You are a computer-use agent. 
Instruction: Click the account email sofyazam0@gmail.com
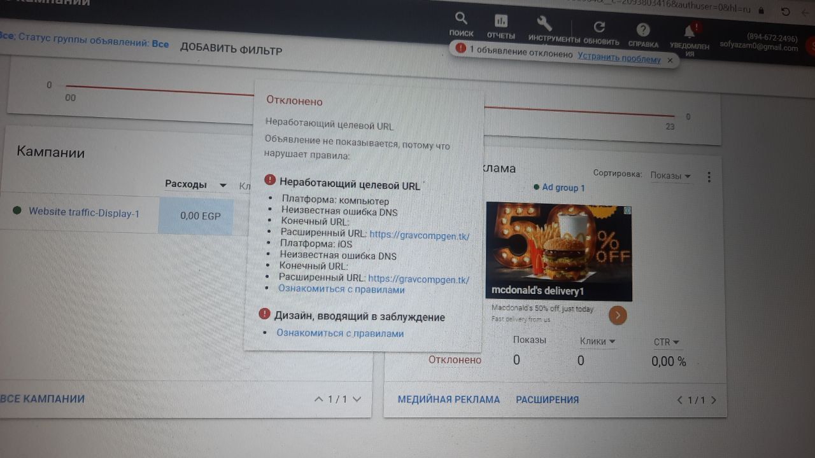[x=758, y=47]
